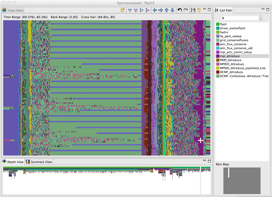Move the trace view down

(x=172, y=10)
